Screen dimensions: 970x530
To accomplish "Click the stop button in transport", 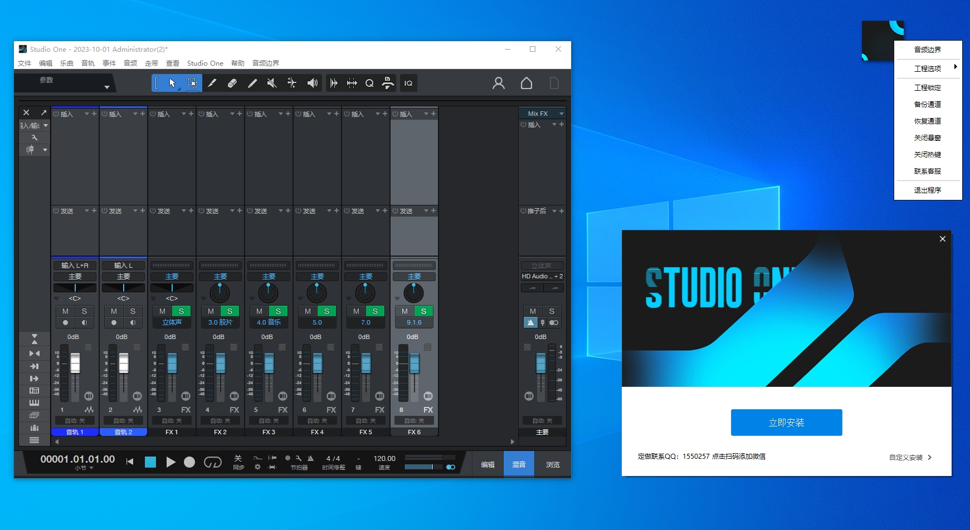I will [150, 462].
